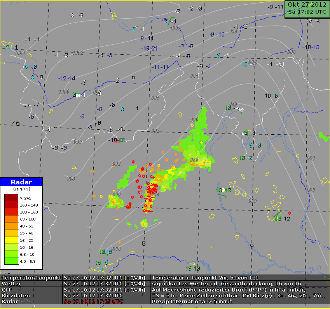Click the yellow '16 - 25' legend swatch
This screenshot has width=330, height=309.
pyautogui.click(x=10, y=240)
